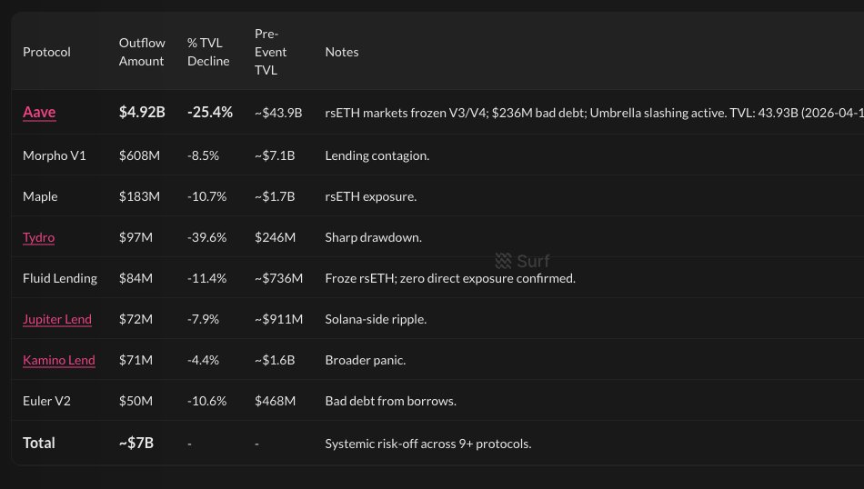This screenshot has height=489, width=864.
Task: Click the Surf watermark logo icon
Action: 503,261
